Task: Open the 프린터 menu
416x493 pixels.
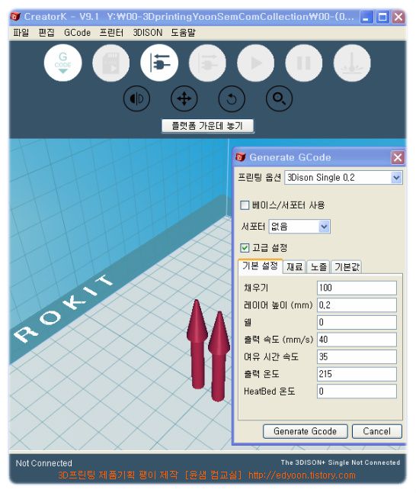Action: (111, 32)
